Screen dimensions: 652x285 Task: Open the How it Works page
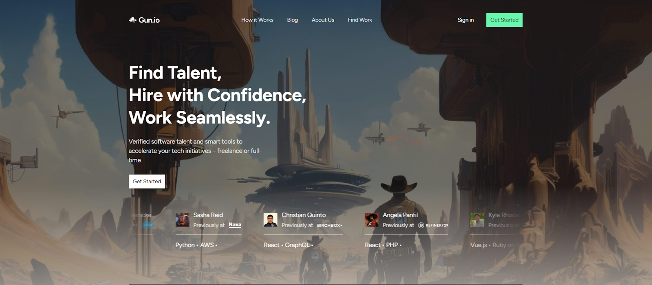[x=257, y=20]
